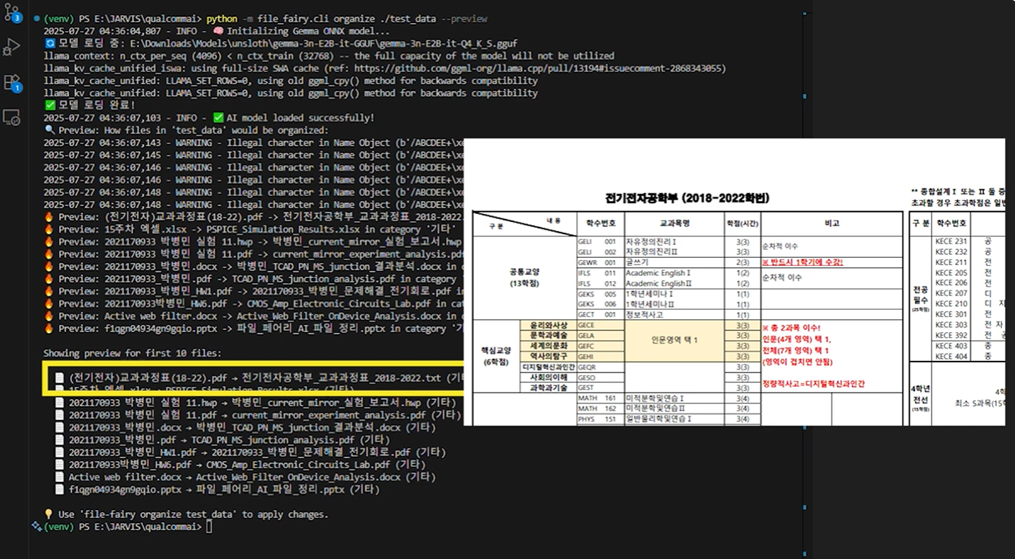
Task: Open the Run and Debug view
Action: [x=12, y=48]
